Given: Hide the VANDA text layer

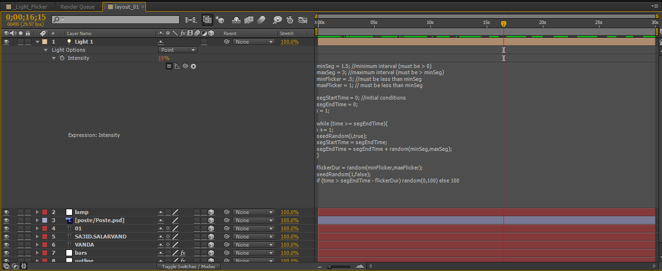Looking at the screenshot, I should [x=6, y=245].
